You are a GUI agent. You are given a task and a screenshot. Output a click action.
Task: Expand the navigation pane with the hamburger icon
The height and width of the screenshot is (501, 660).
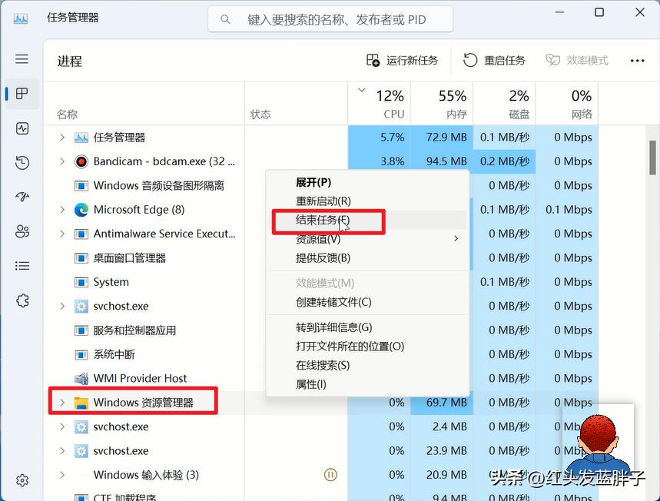coord(22,58)
